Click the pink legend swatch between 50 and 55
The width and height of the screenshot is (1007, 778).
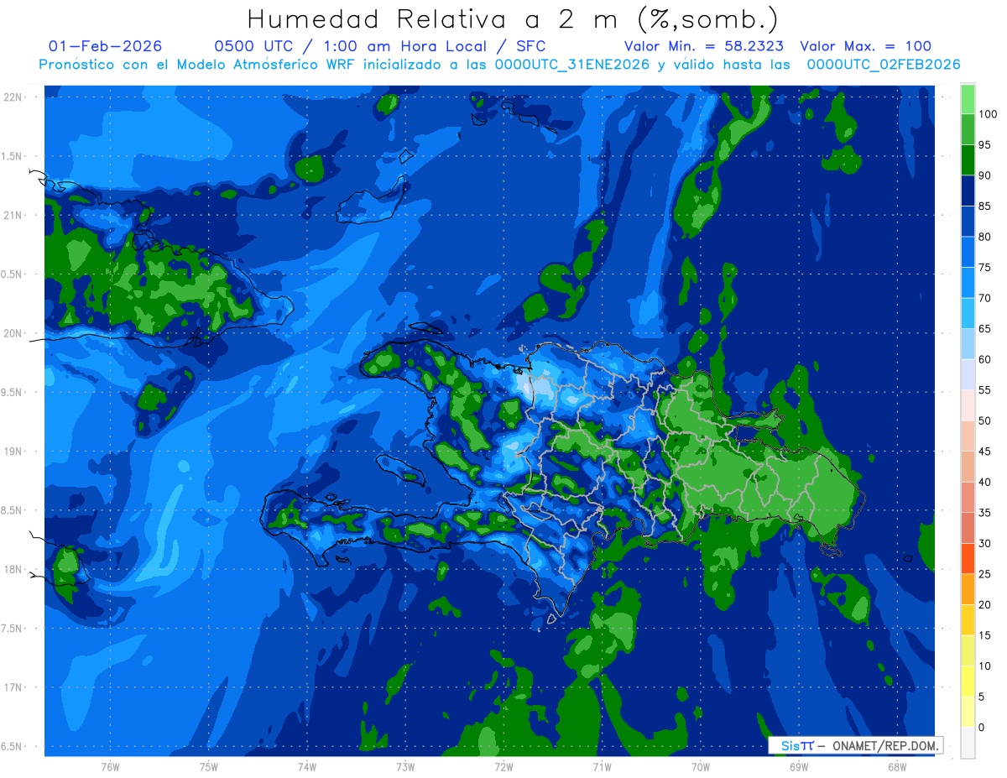[968, 405]
